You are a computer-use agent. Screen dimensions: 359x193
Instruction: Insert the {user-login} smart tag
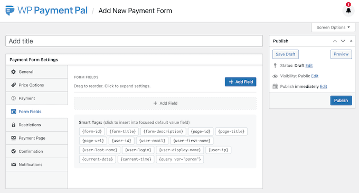click(x=138, y=150)
